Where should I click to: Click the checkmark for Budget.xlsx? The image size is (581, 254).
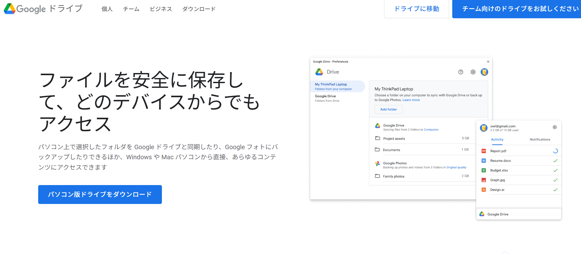[555, 171]
